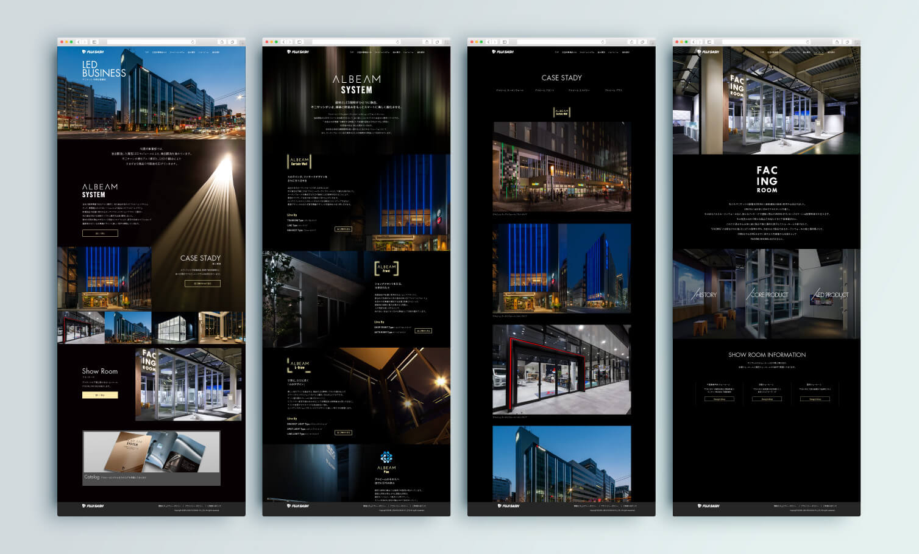This screenshot has width=919, height=554.
Task: Click the Albeam Plus blue emblem icon
Action: [x=386, y=457]
